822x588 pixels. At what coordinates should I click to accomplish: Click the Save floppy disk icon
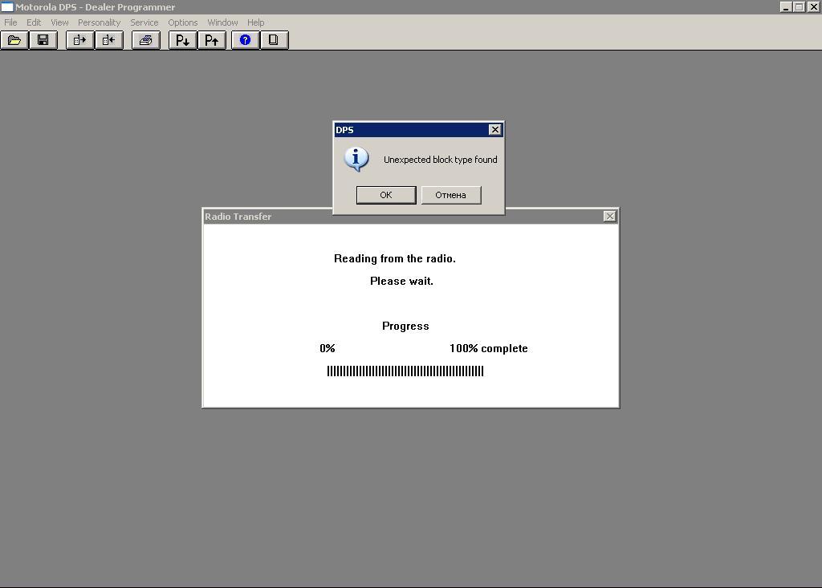tap(43, 40)
